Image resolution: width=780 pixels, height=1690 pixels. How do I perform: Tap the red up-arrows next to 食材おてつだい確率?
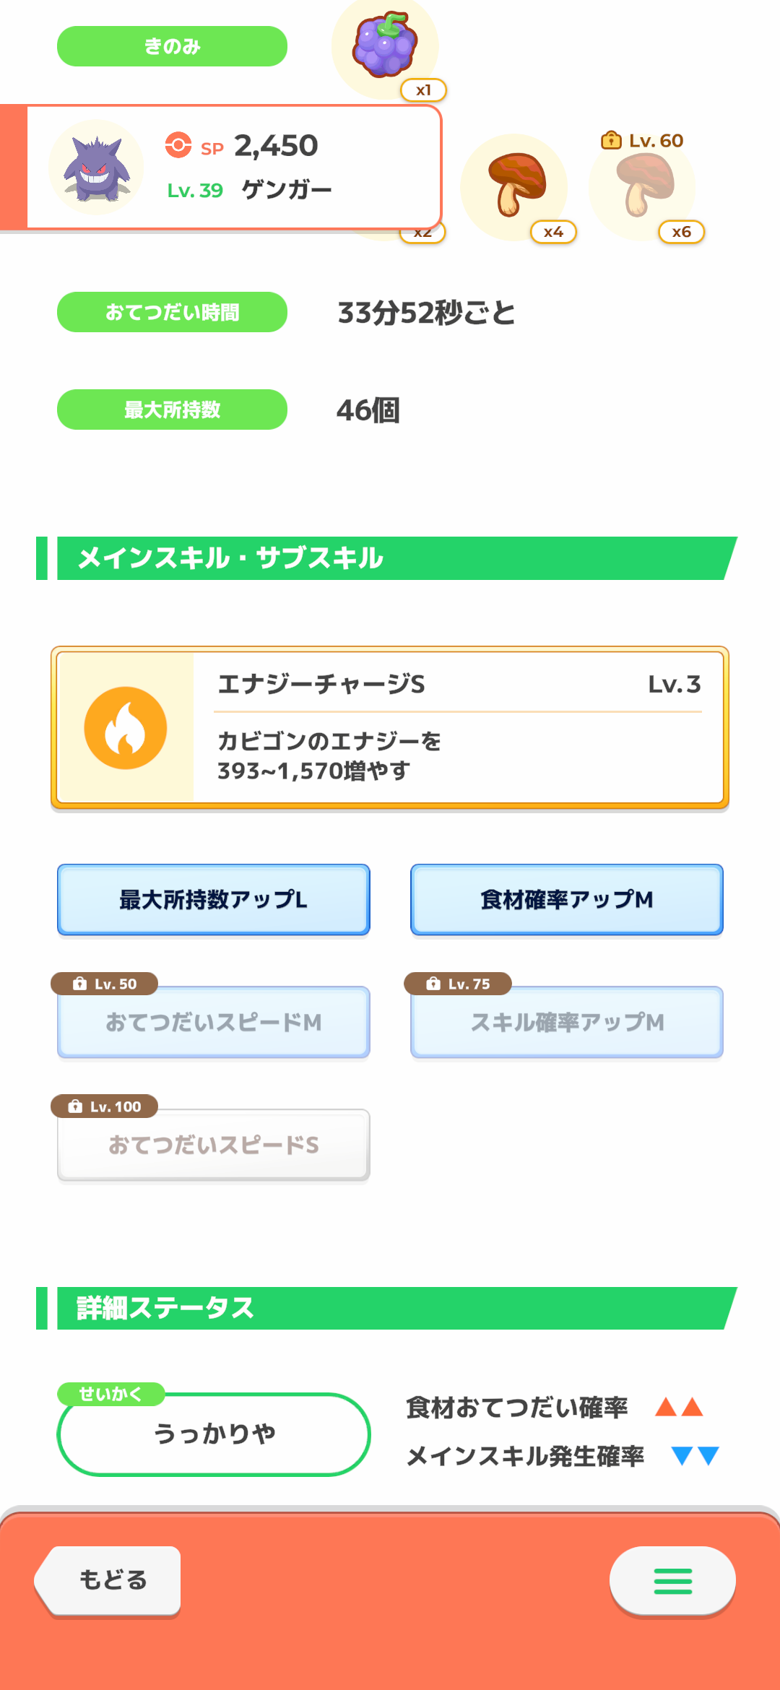click(679, 1407)
